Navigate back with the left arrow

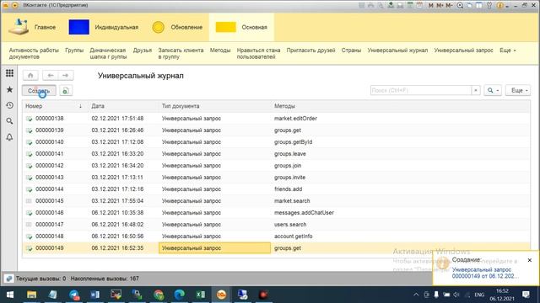(x=51, y=75)
